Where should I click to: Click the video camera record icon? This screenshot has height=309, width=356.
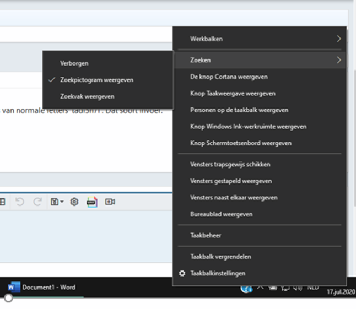click(x=110, y=202)
